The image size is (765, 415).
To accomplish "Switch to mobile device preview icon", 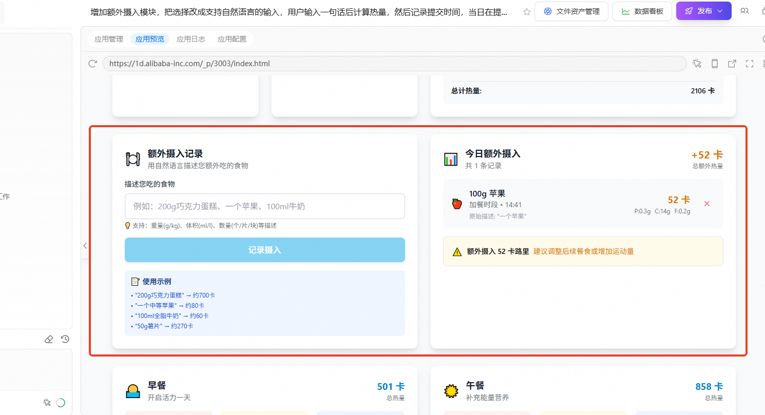I will click(715, 64).
